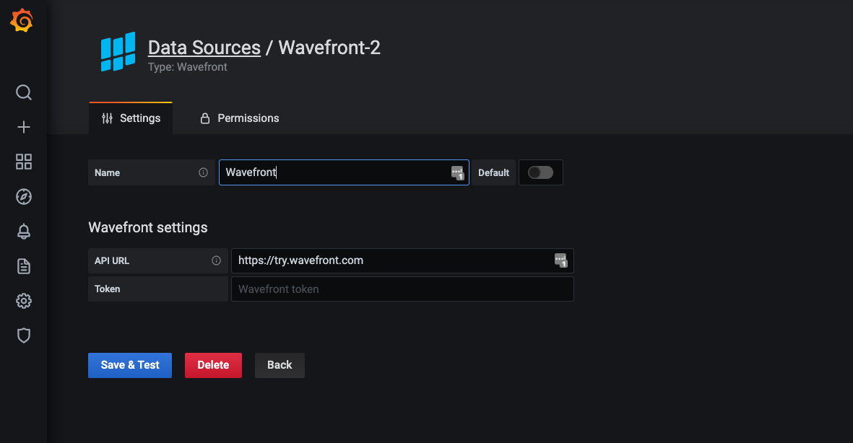853x443 pixels.
Task: Click the API URL label
Action: tap(112, 261)
